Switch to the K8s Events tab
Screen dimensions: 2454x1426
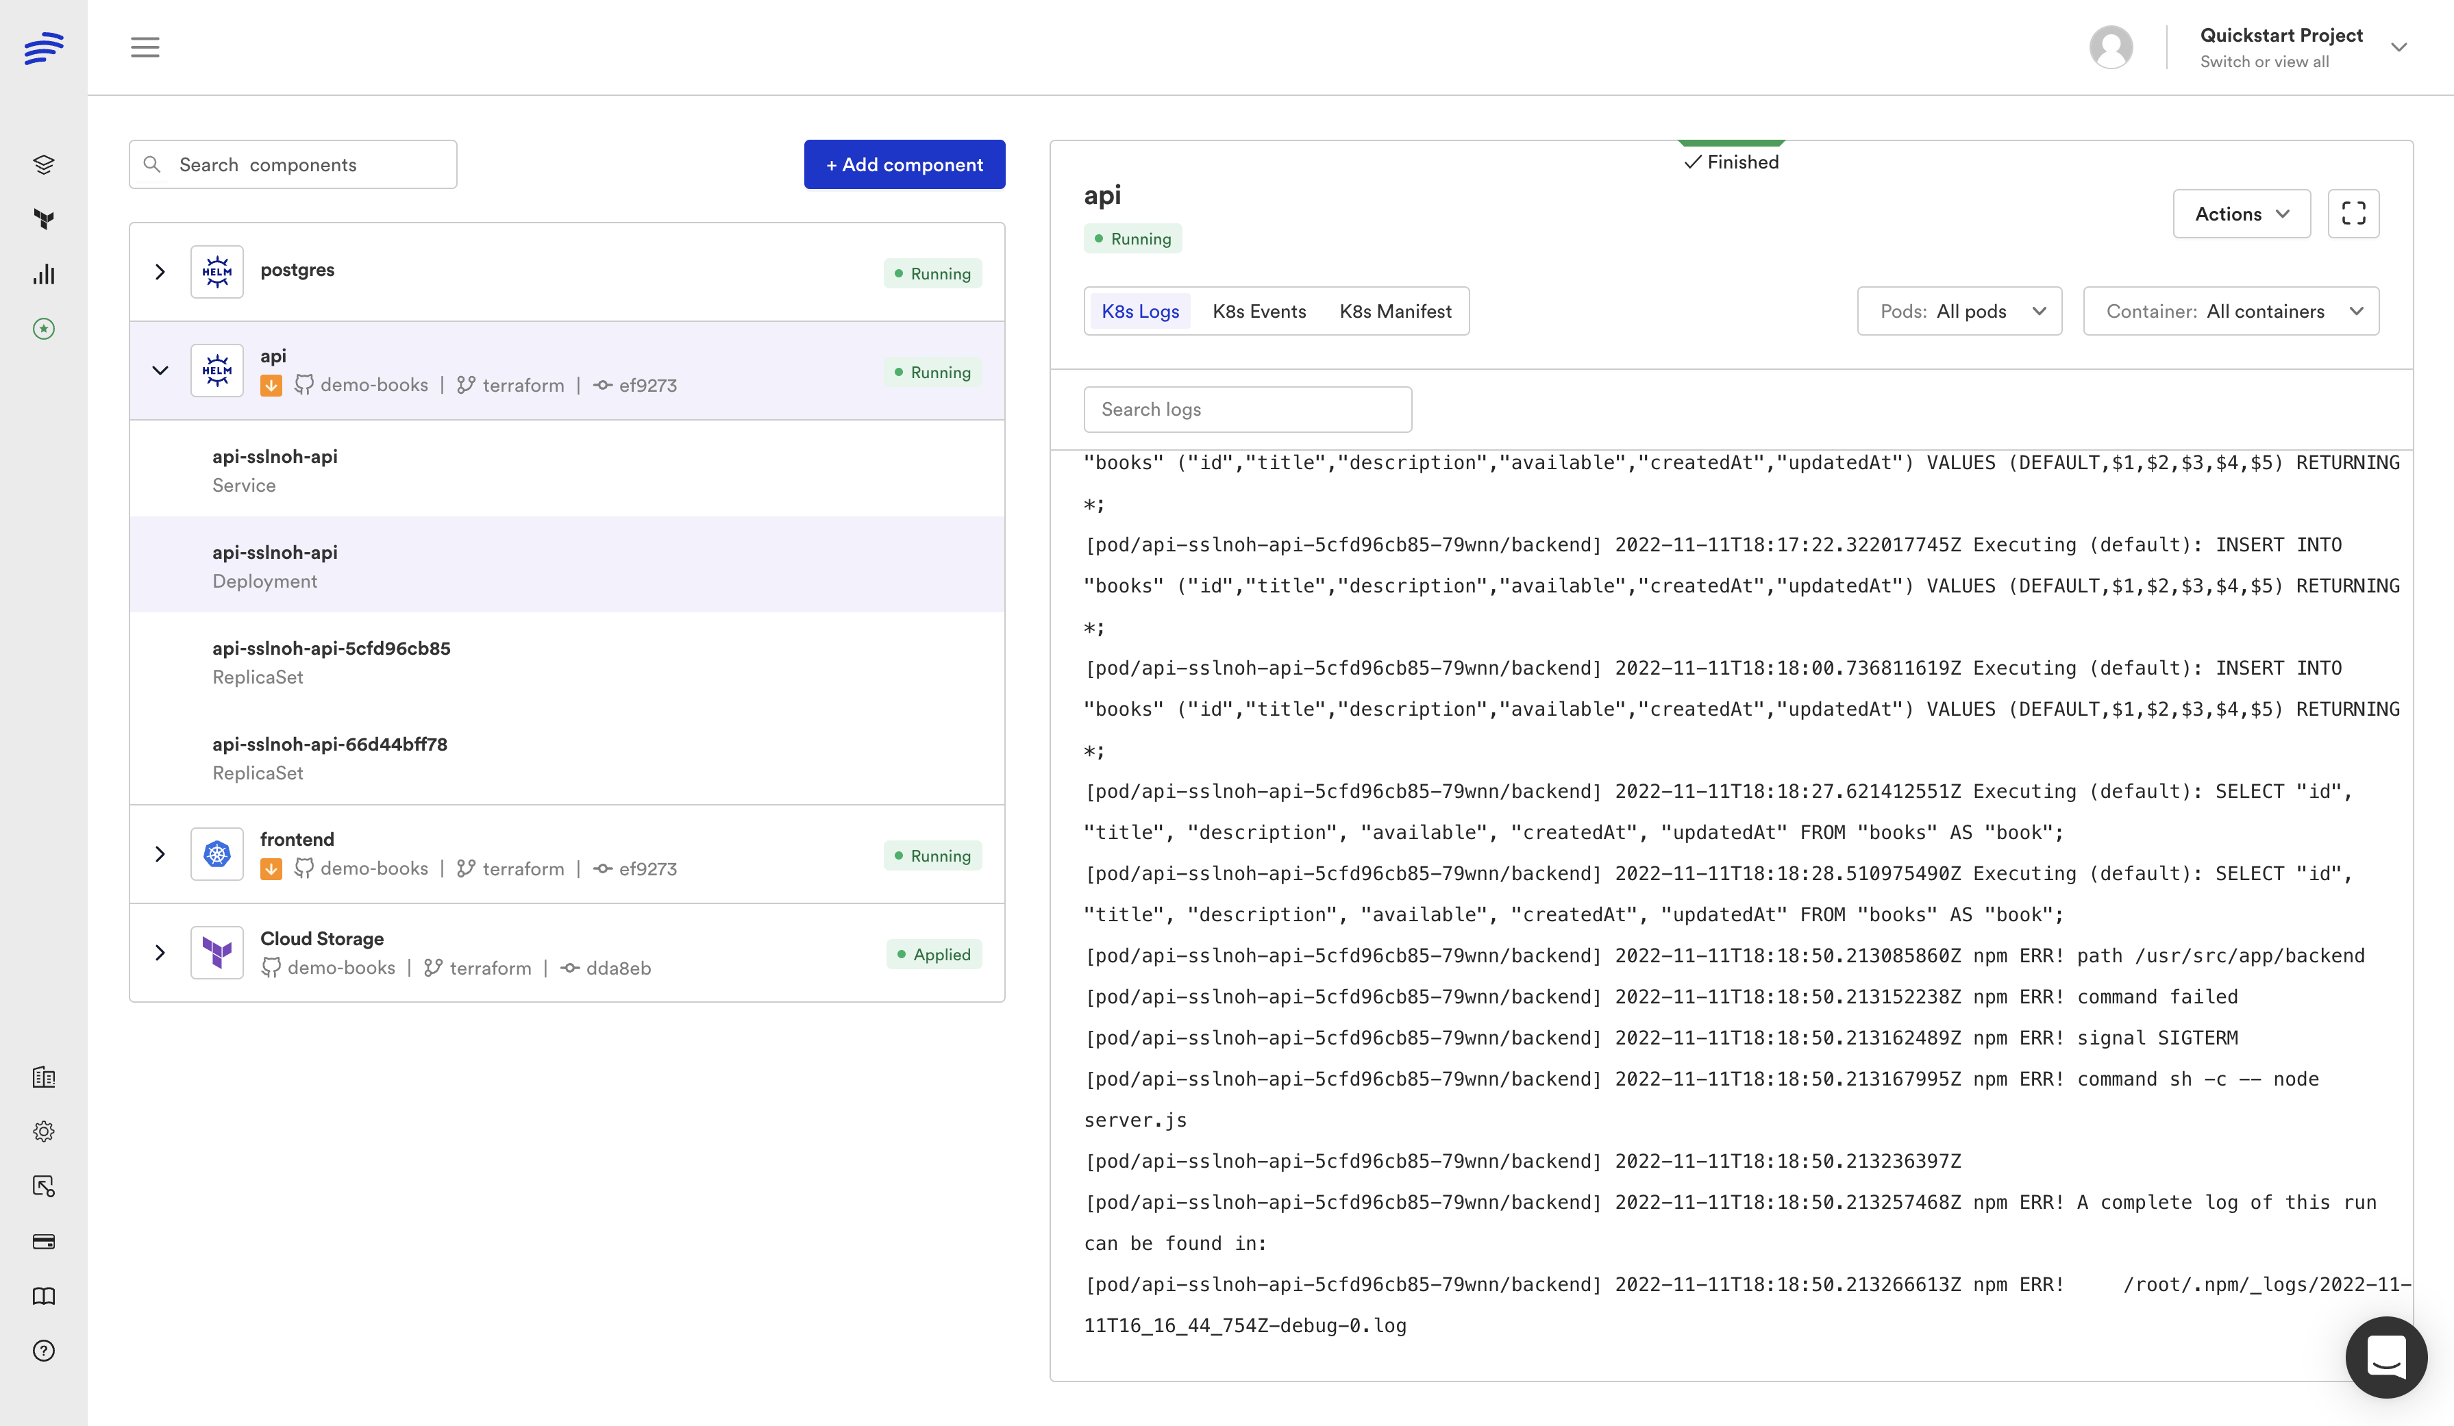pos(1258,312)
